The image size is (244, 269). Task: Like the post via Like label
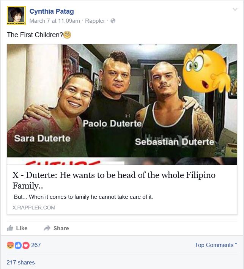(x=22, y=228)
